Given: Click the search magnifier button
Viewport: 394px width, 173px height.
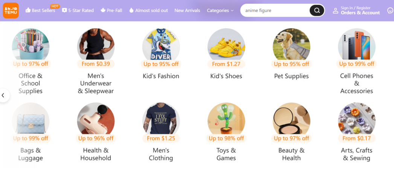Looking at the screenshot, I should 317,11.
